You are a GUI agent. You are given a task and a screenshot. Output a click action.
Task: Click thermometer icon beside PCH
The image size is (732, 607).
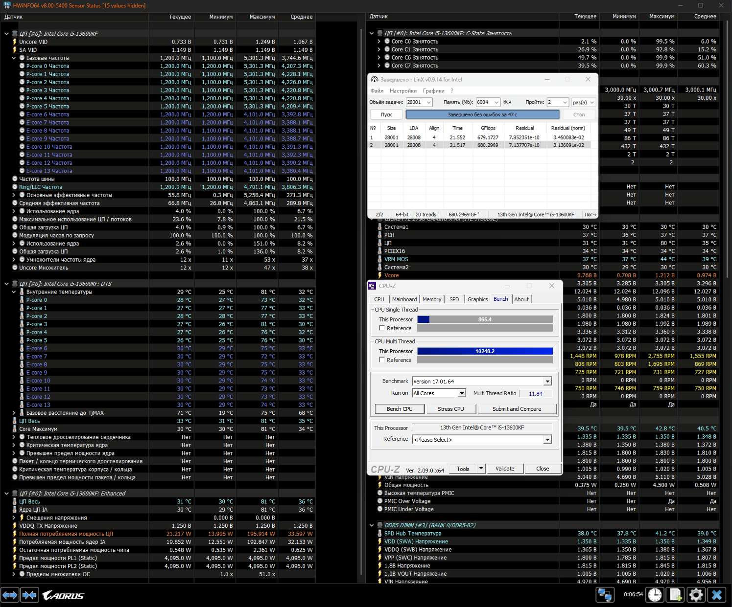(x=379, y=235)
